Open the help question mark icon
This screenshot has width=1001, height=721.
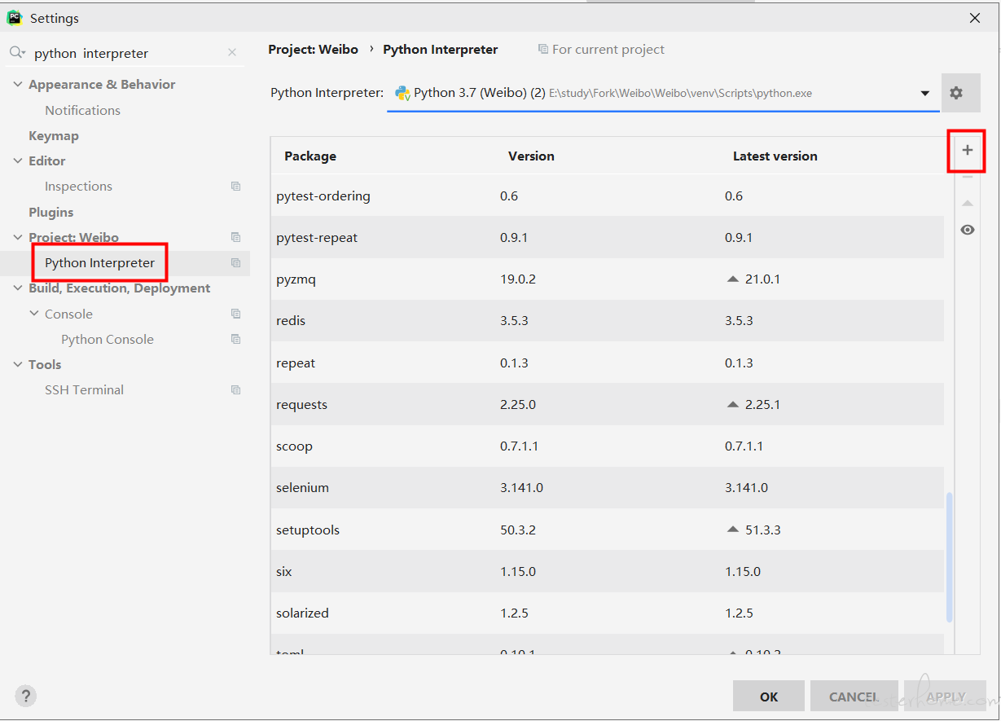(x=26, y=697)
